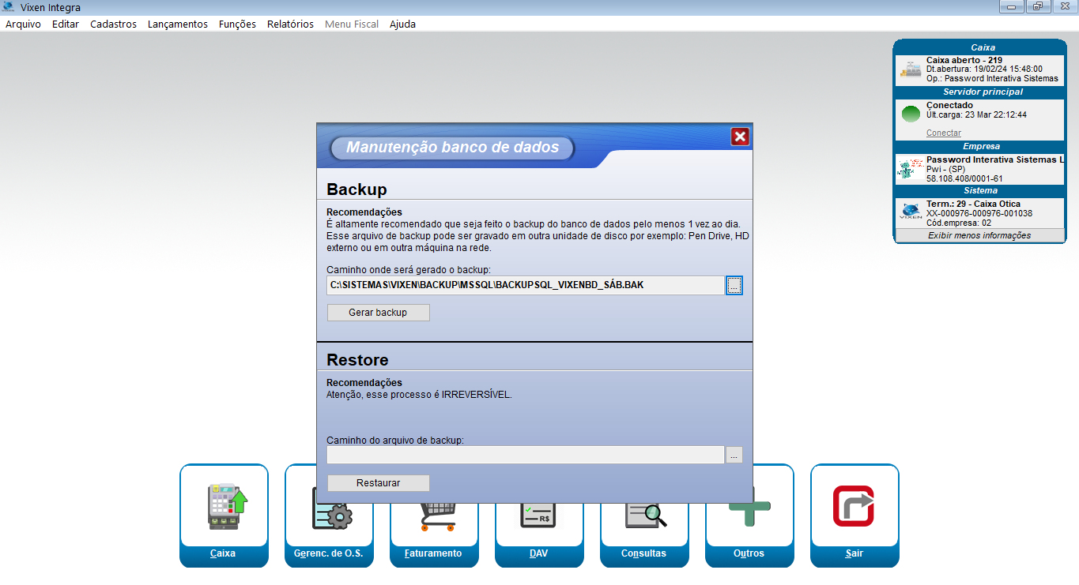Open the Cadastros menu

point(113,24)
